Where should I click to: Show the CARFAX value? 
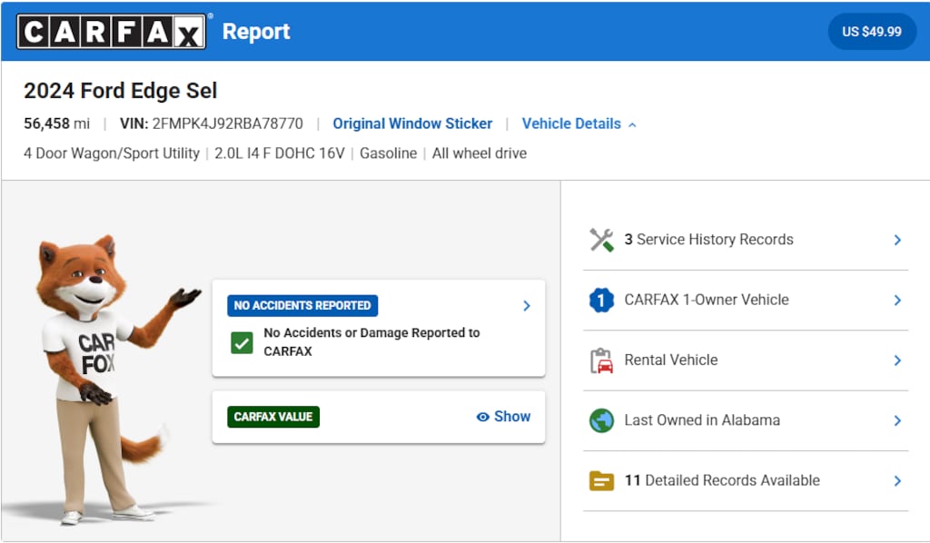tap(503, 417)
